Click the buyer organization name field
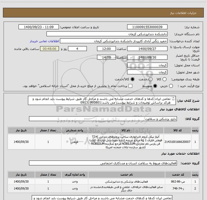This screenshot has width=207, height=200. 107,34
